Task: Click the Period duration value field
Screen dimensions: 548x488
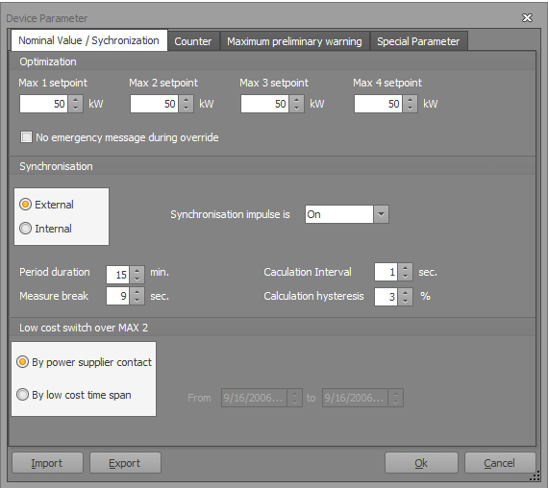Action: click(118, 275)
